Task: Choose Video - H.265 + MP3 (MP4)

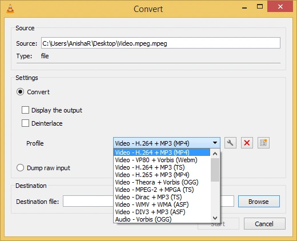Action: pyautogui.click(x=162, y=175)
